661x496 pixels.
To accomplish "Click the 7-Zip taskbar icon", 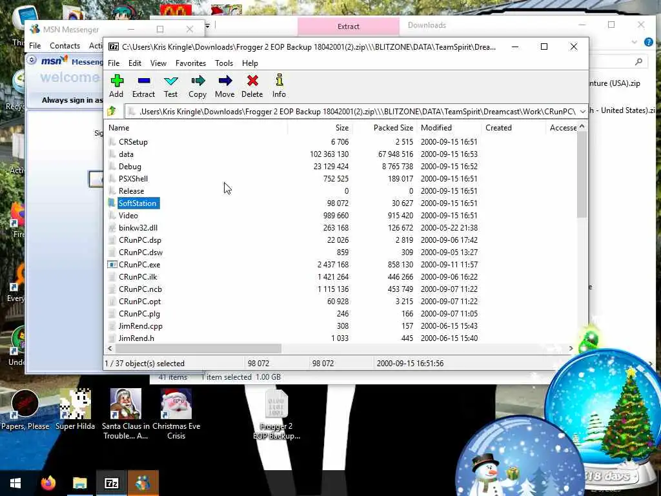I will (111, 483).
